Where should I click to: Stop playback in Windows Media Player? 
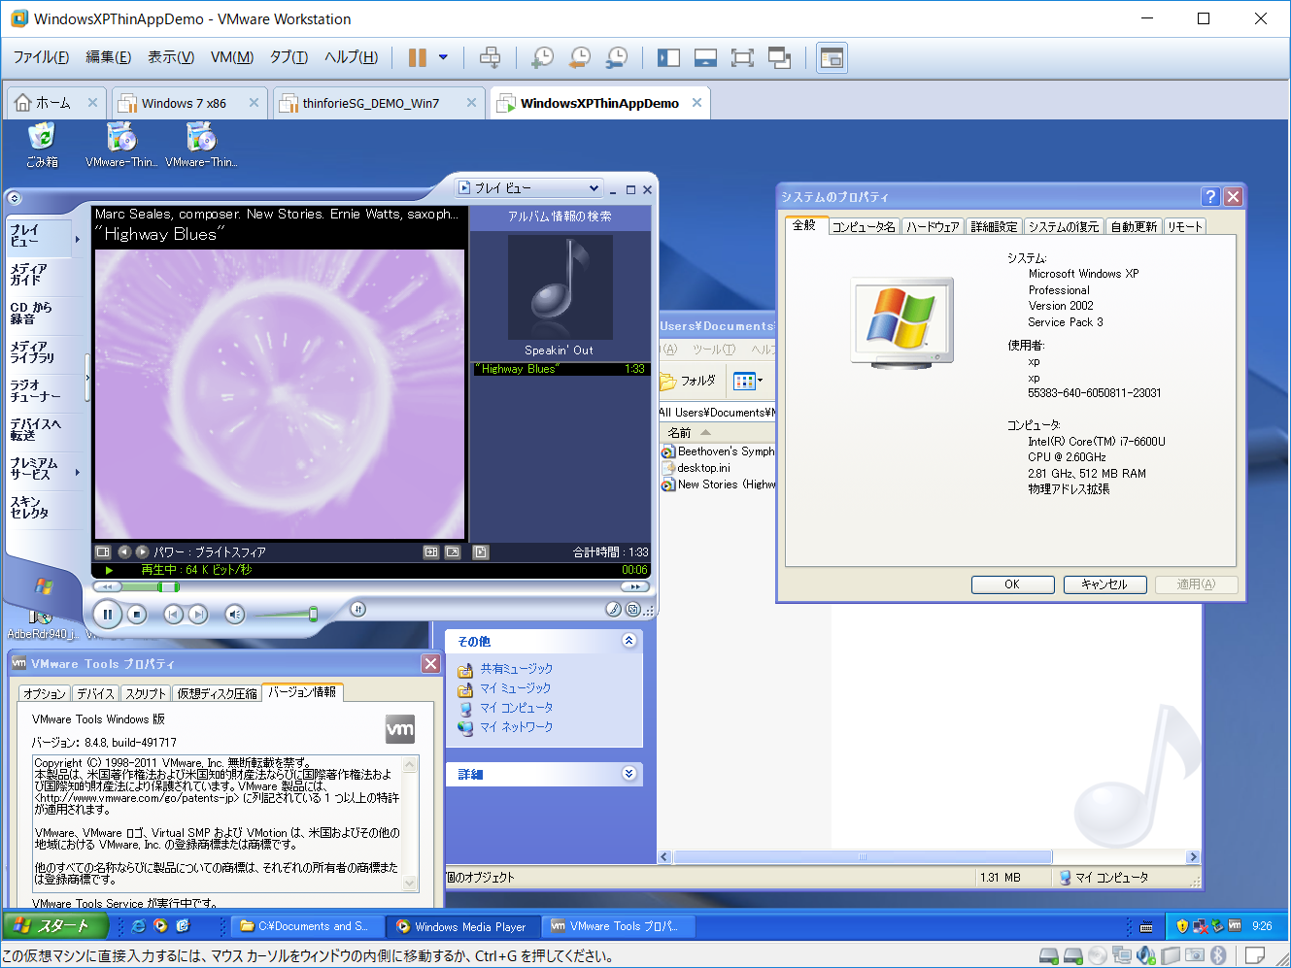click(137, 614)
